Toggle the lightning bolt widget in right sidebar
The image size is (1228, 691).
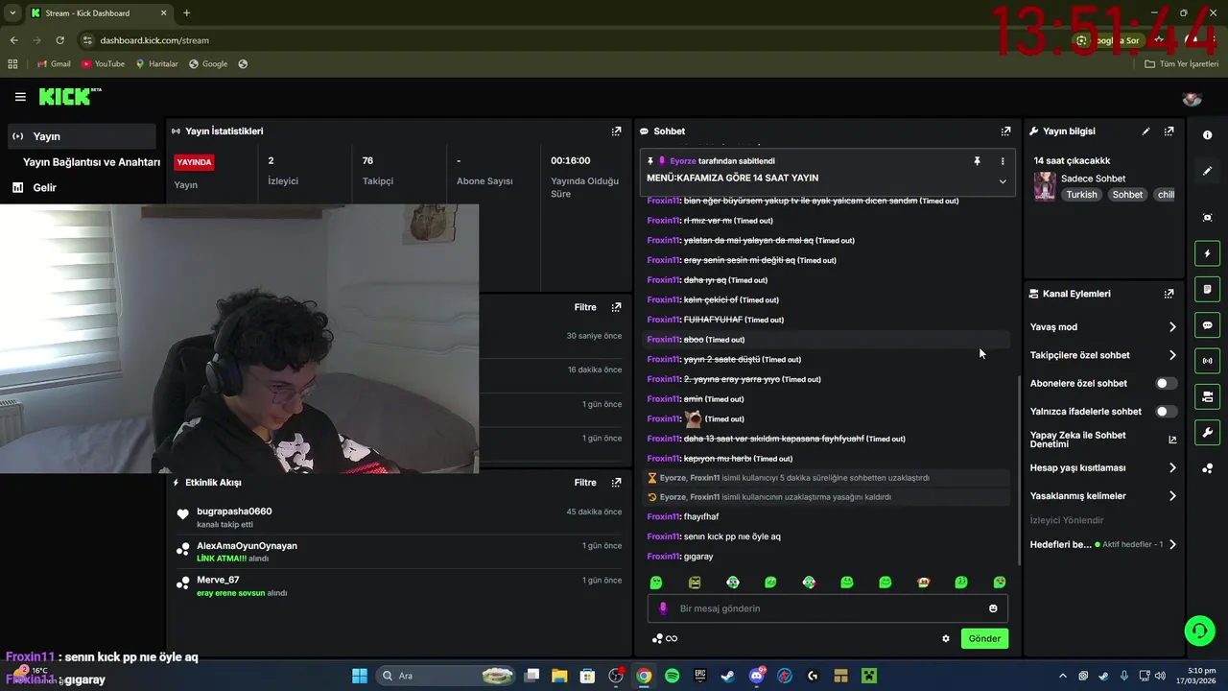(1207, 253)
